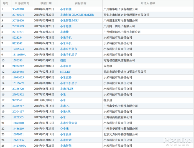Open registration number 28218579
The width and height of the screenshot is (194, 148).
(18, 26)
